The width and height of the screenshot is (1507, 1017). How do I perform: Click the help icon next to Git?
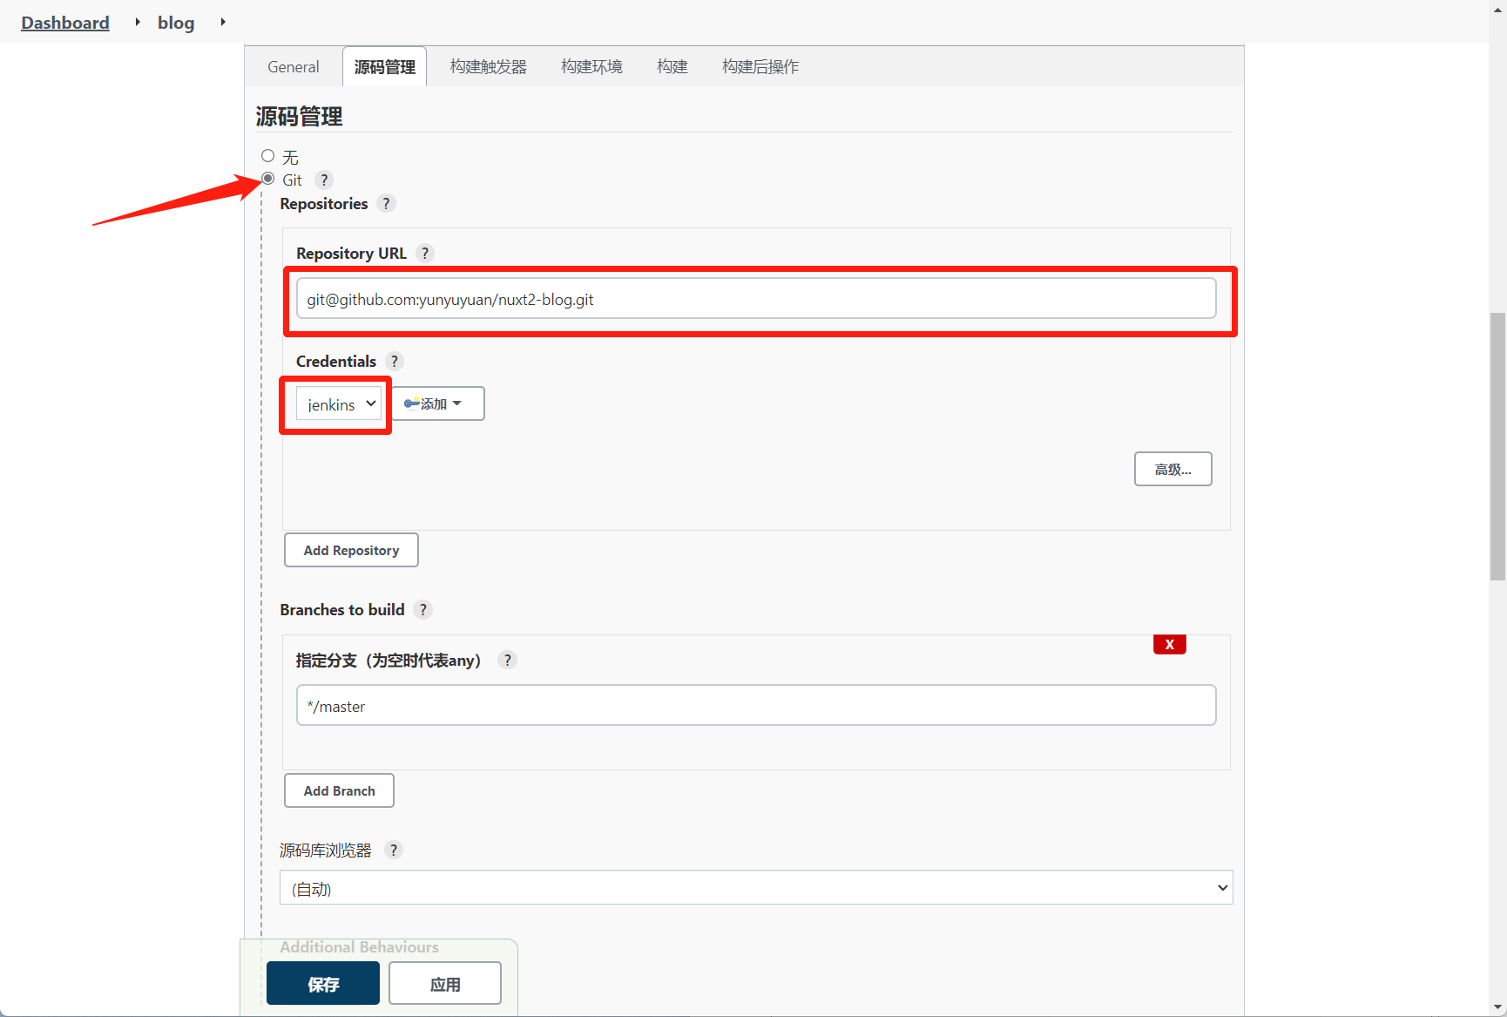coord(324,180)
